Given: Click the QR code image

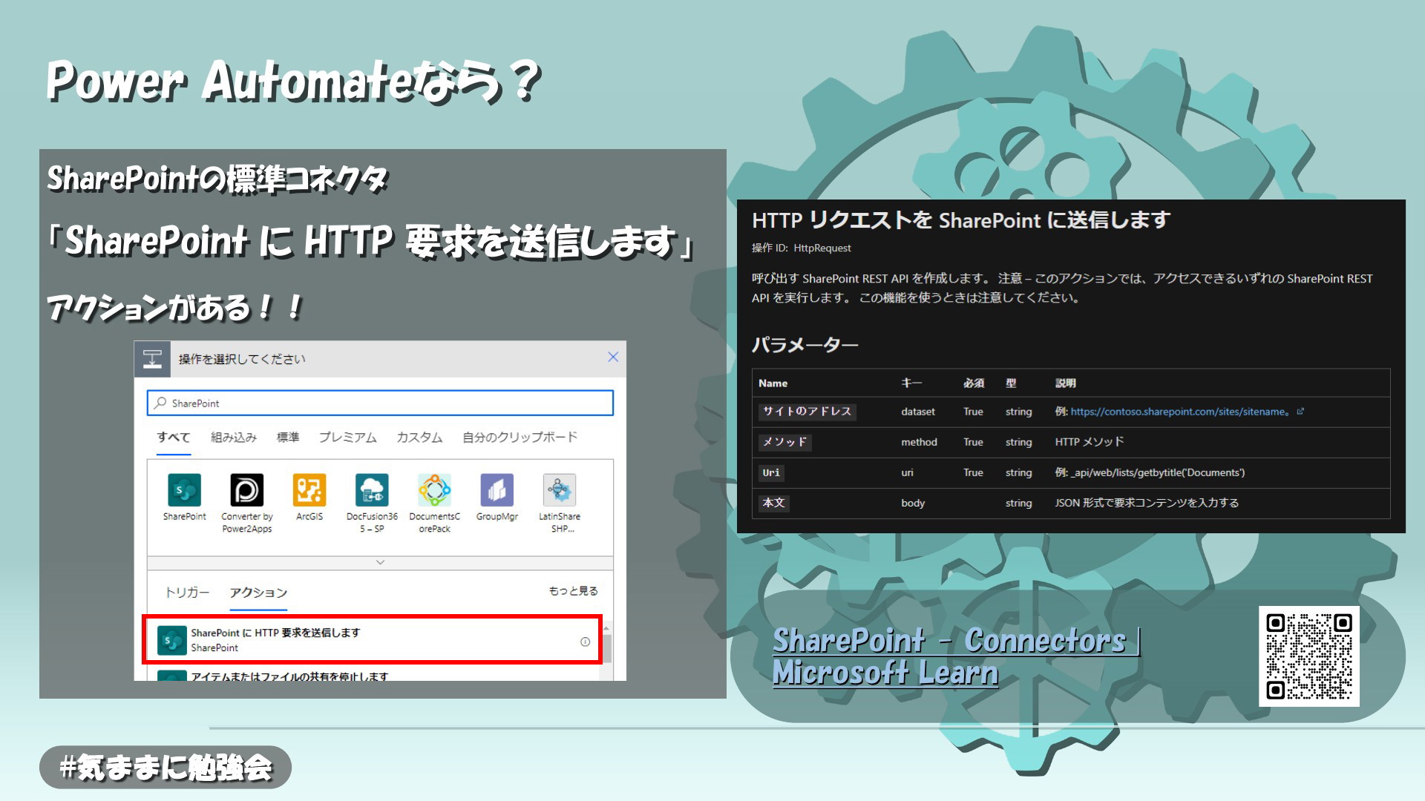Looking at the screenshot, I should 1309,656.
